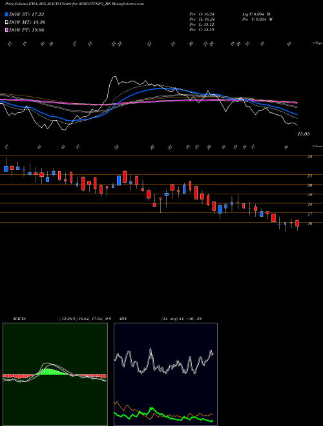Click the Avg V: 0.004 M value
The width and height of the screenshot is (323, 426).
[257, 14]
